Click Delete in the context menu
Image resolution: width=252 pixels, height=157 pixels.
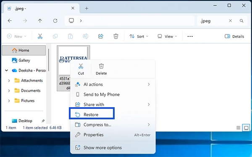tap(101, 69)
